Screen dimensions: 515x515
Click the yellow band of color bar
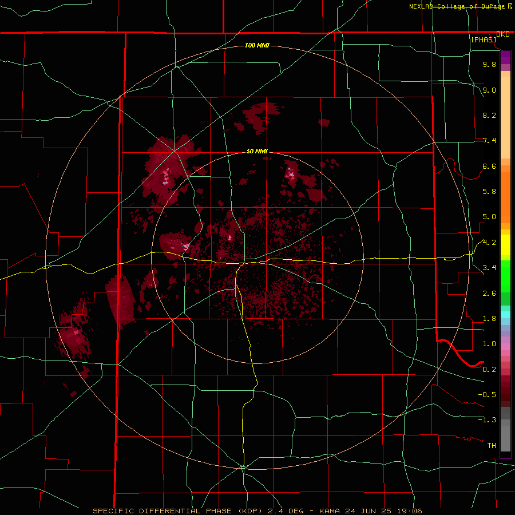(505, 245)
